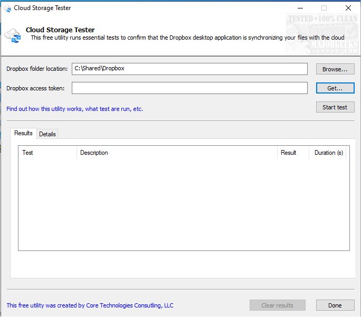Open the Core Technologies Consulting credit link
The height and width of the screenshot is (317, 361).
[90, 305]
